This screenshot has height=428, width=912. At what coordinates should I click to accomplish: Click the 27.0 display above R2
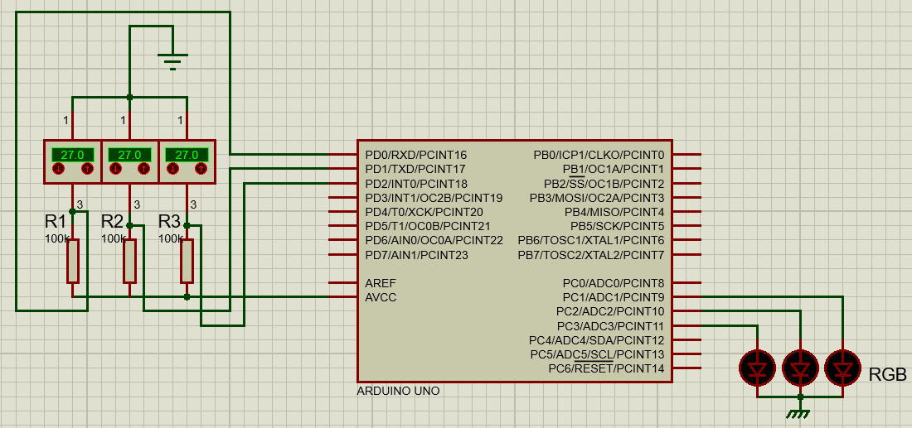pyautogui.click(x=129, y=155)
